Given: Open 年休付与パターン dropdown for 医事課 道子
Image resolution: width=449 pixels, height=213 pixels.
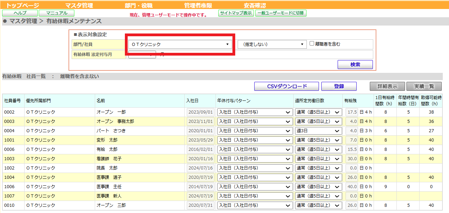Looking at the screenshot, I should (x=255, y=177).
